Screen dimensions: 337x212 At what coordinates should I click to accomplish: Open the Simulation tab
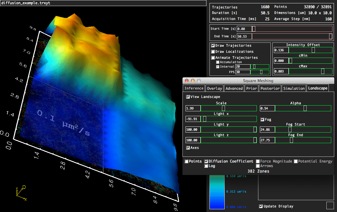(x=294, y=88)
